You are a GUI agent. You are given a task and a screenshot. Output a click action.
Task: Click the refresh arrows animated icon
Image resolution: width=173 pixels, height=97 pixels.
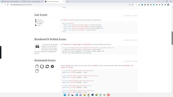[47, 67]
